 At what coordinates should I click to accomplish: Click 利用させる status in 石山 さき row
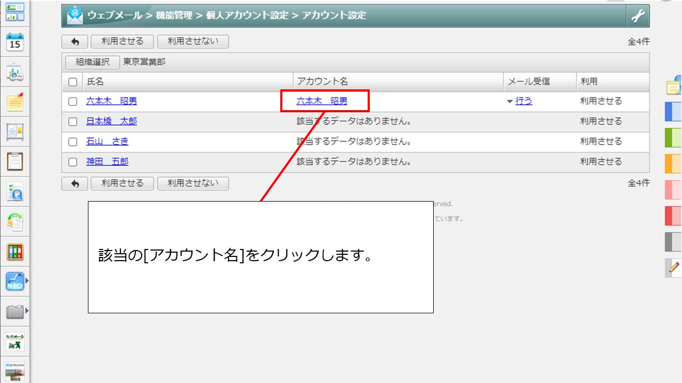[x=601, y=141]
